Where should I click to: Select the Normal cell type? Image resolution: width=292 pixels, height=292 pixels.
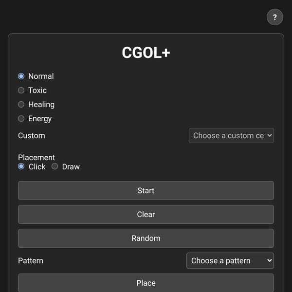tap(21, 76)
